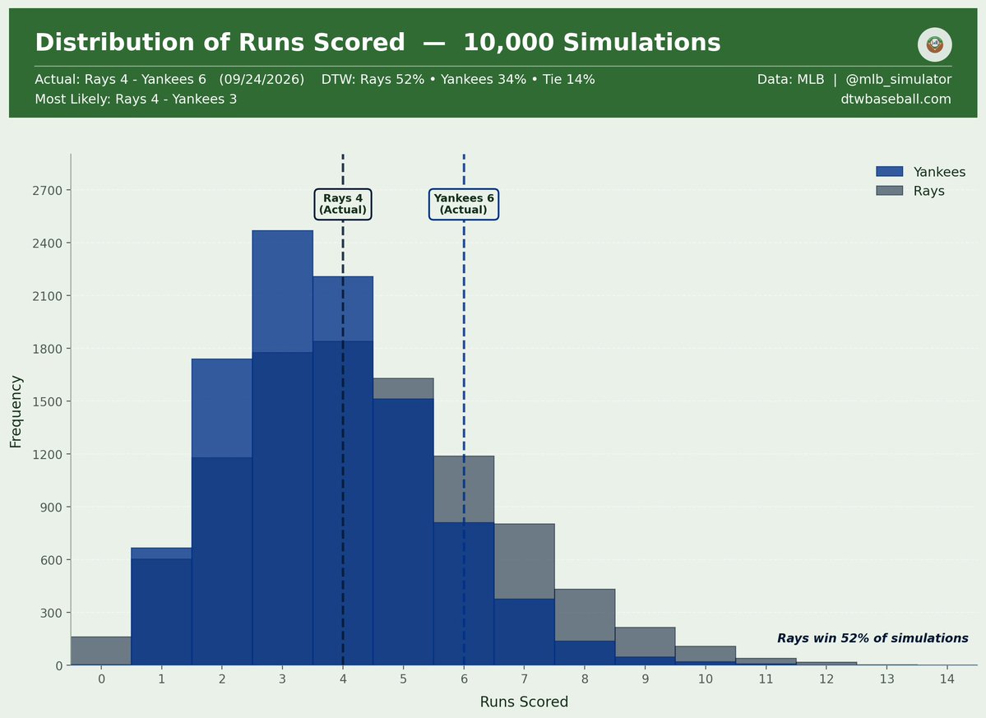Click the x-axis tick label 10
Screen dimensions: 986x718
[x=706, y=679]
